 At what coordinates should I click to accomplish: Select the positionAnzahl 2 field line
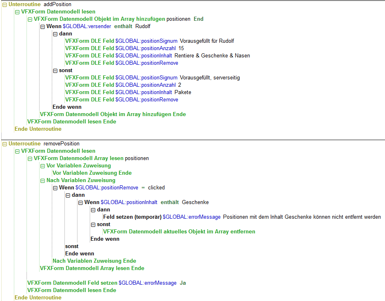tap(123, 85)
